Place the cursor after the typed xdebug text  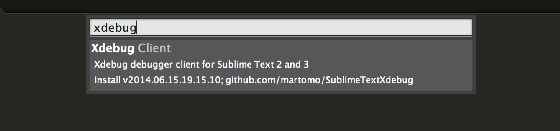click(136, 28)
